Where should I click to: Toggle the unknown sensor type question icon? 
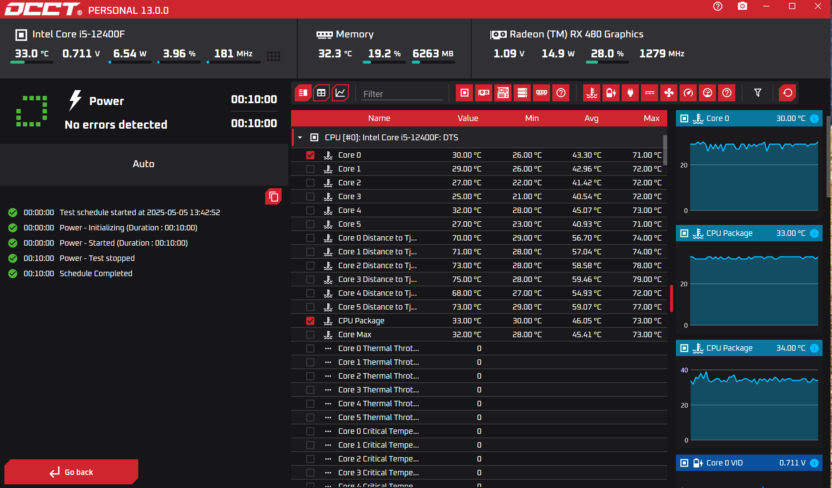click(727, 93)
